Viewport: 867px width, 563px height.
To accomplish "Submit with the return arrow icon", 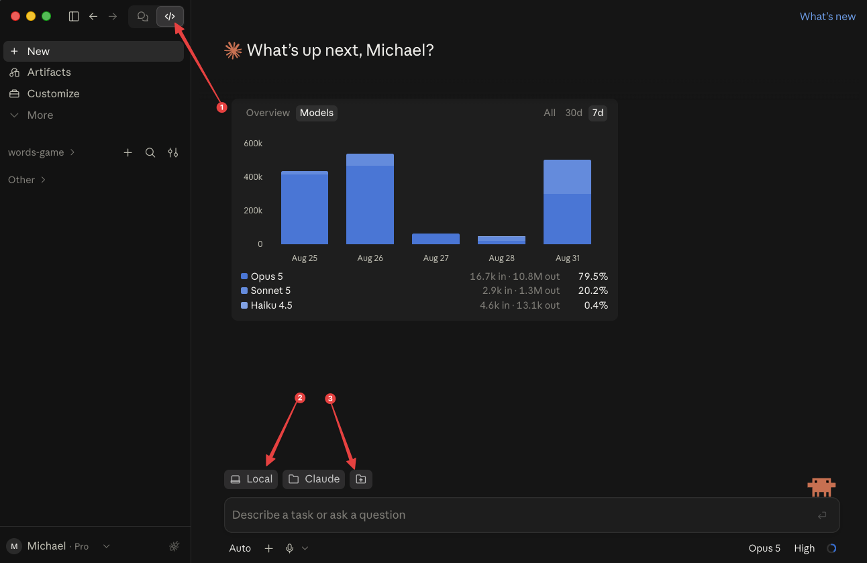I will (822, 515).
